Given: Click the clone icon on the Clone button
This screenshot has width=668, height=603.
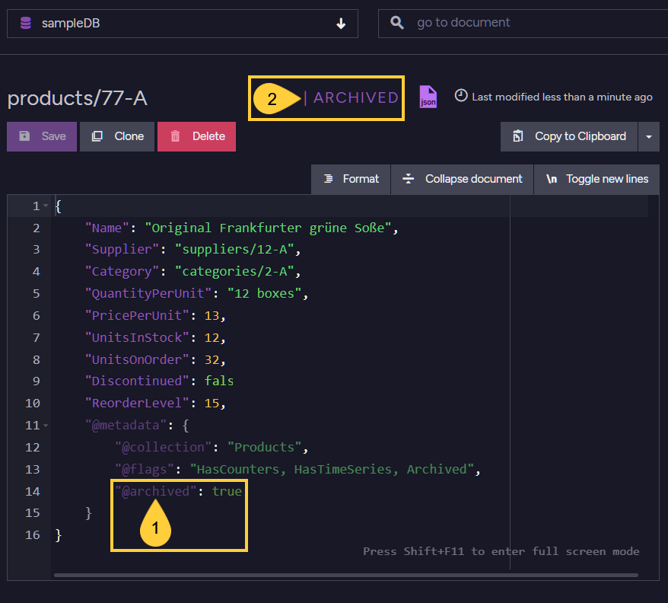Looking at the screenshot, I should pos(97,136).
